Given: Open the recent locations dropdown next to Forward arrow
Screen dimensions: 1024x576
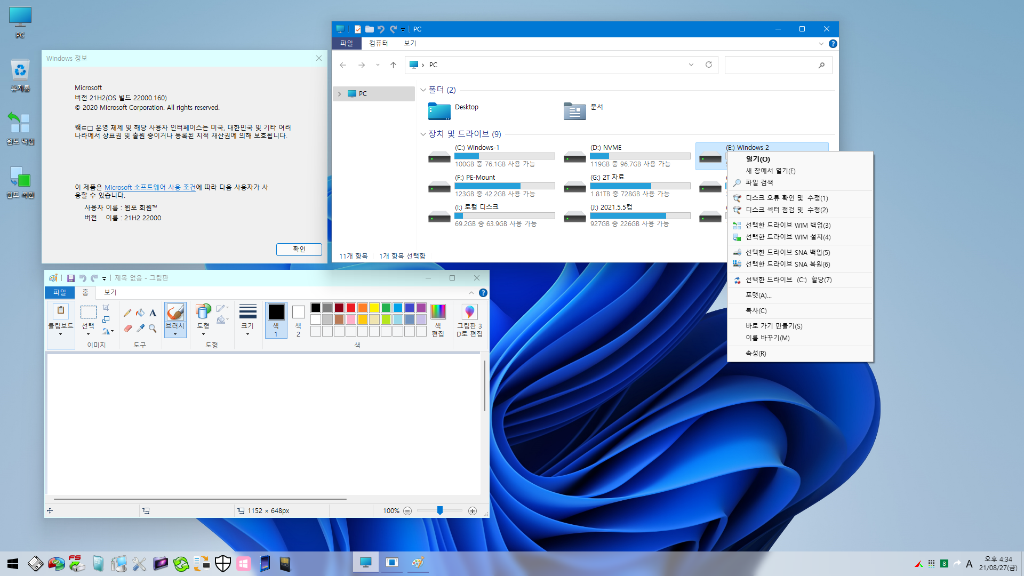Looking at the screenshot, I should pyautogui.click(x=378, y=65).
